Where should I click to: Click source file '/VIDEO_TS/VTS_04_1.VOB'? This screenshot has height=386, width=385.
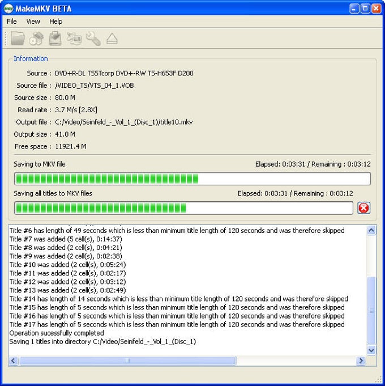95,86
